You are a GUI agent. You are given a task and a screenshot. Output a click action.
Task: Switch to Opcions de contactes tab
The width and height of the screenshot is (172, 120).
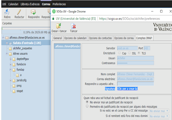(100, 38)
